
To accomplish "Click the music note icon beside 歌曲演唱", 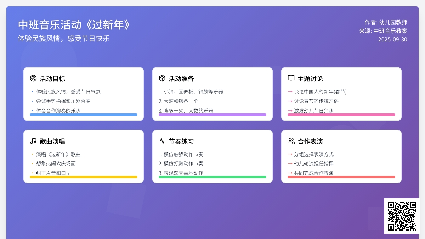I will pos(33,141).
